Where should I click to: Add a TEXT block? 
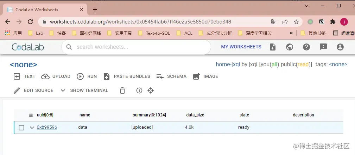click(x=24, y=76)
